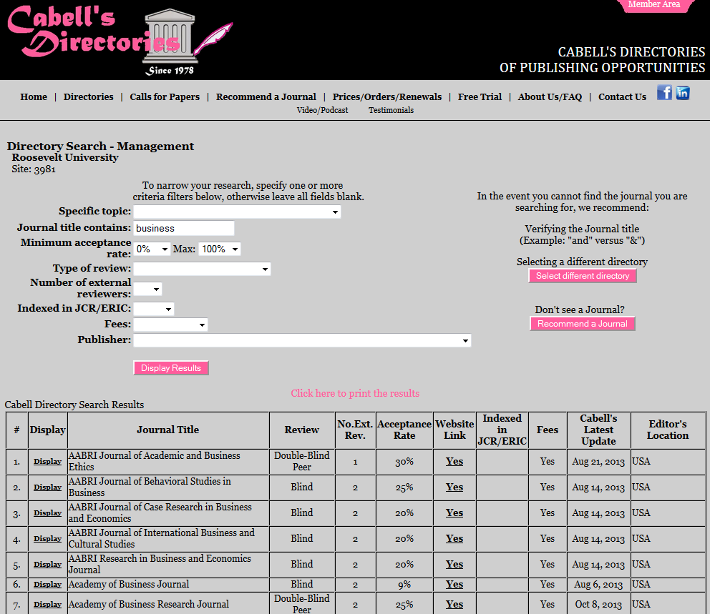710x614 pixels.
Task: Open website link Yes for row 4
Action: [454, 538]
